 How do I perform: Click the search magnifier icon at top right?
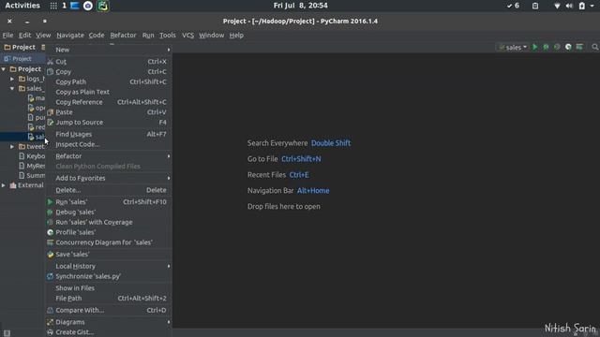(594, 47)
